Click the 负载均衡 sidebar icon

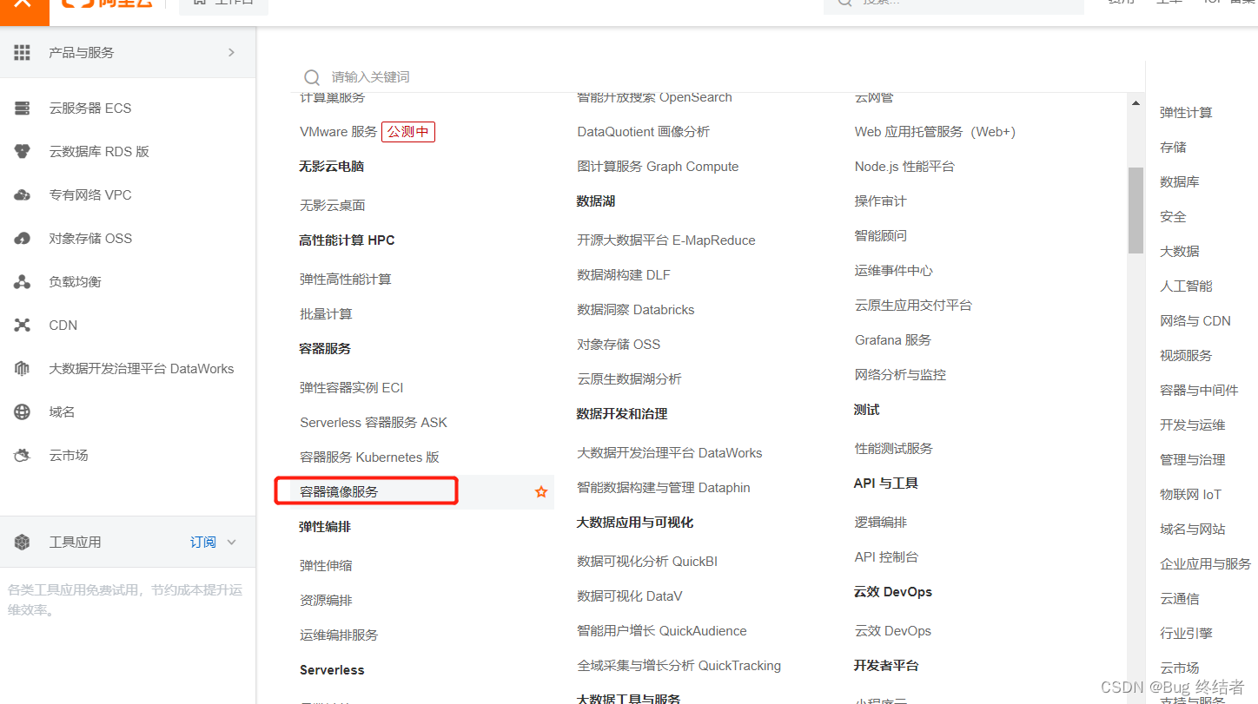(x=22, y=282)
